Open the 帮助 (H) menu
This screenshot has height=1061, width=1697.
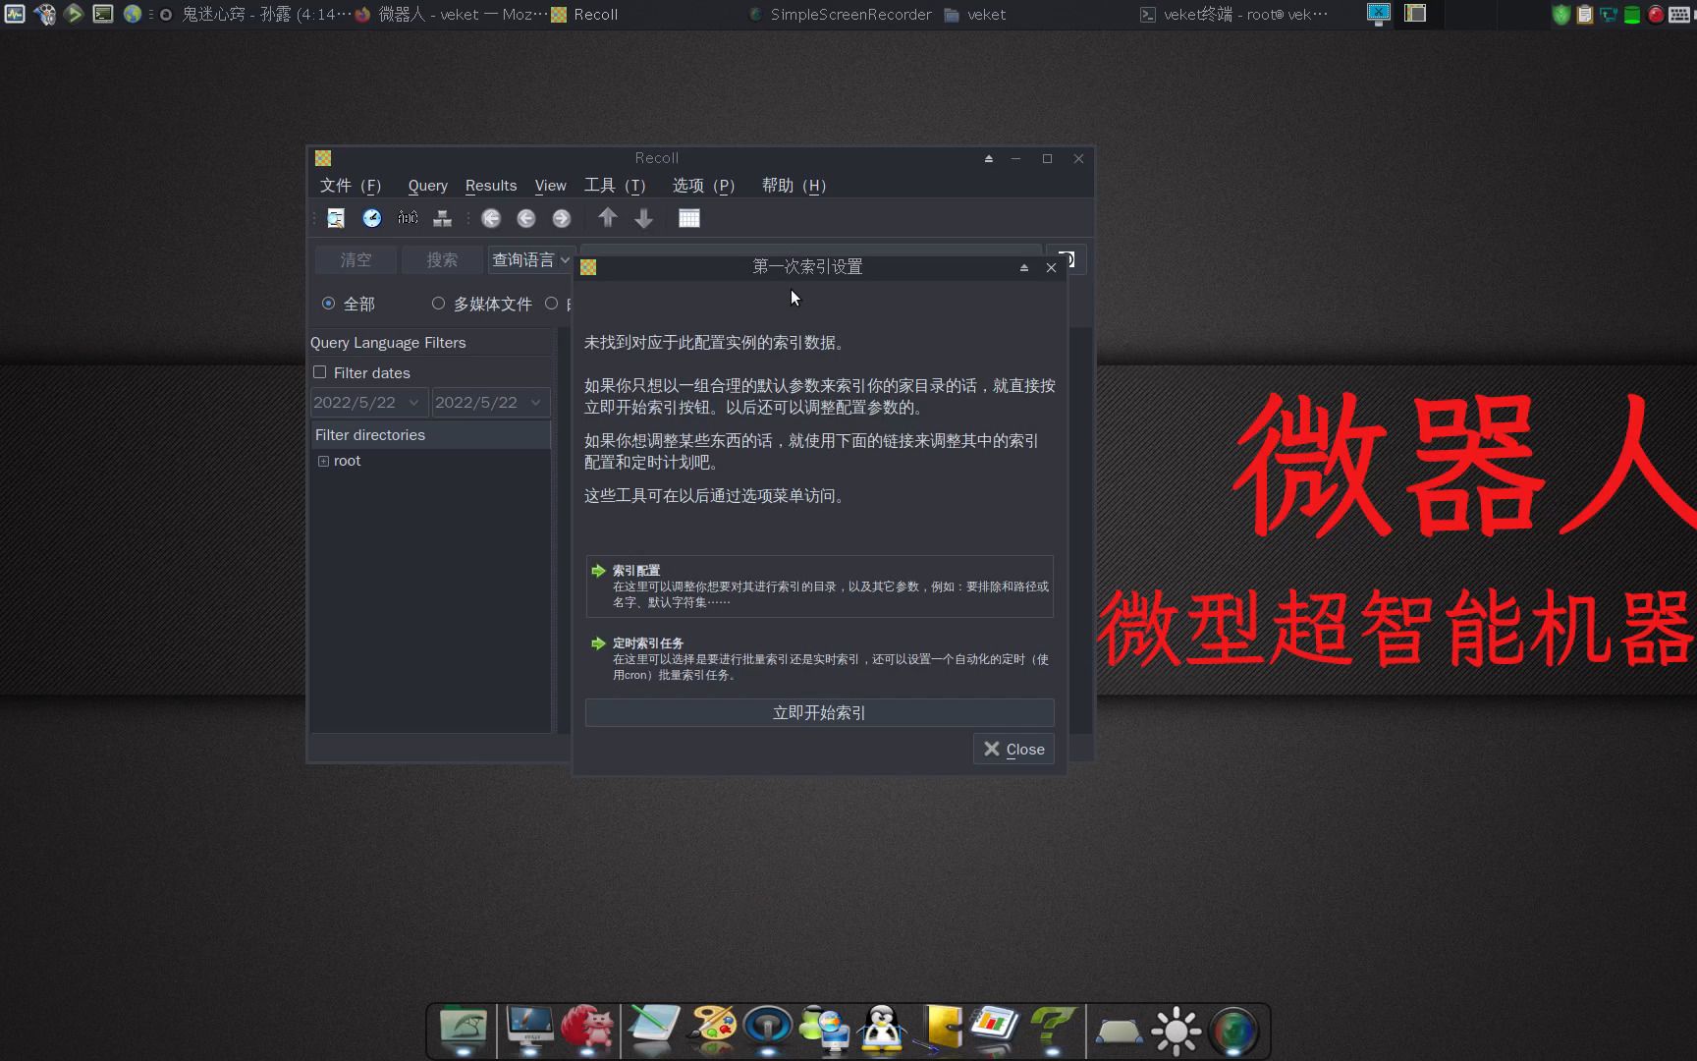point(794,185)
